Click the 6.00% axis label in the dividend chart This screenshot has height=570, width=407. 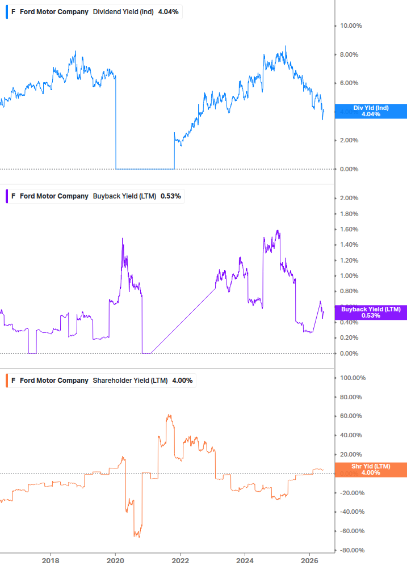coord(349,83)
